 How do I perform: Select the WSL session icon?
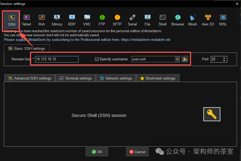click(x=223, y=20)
